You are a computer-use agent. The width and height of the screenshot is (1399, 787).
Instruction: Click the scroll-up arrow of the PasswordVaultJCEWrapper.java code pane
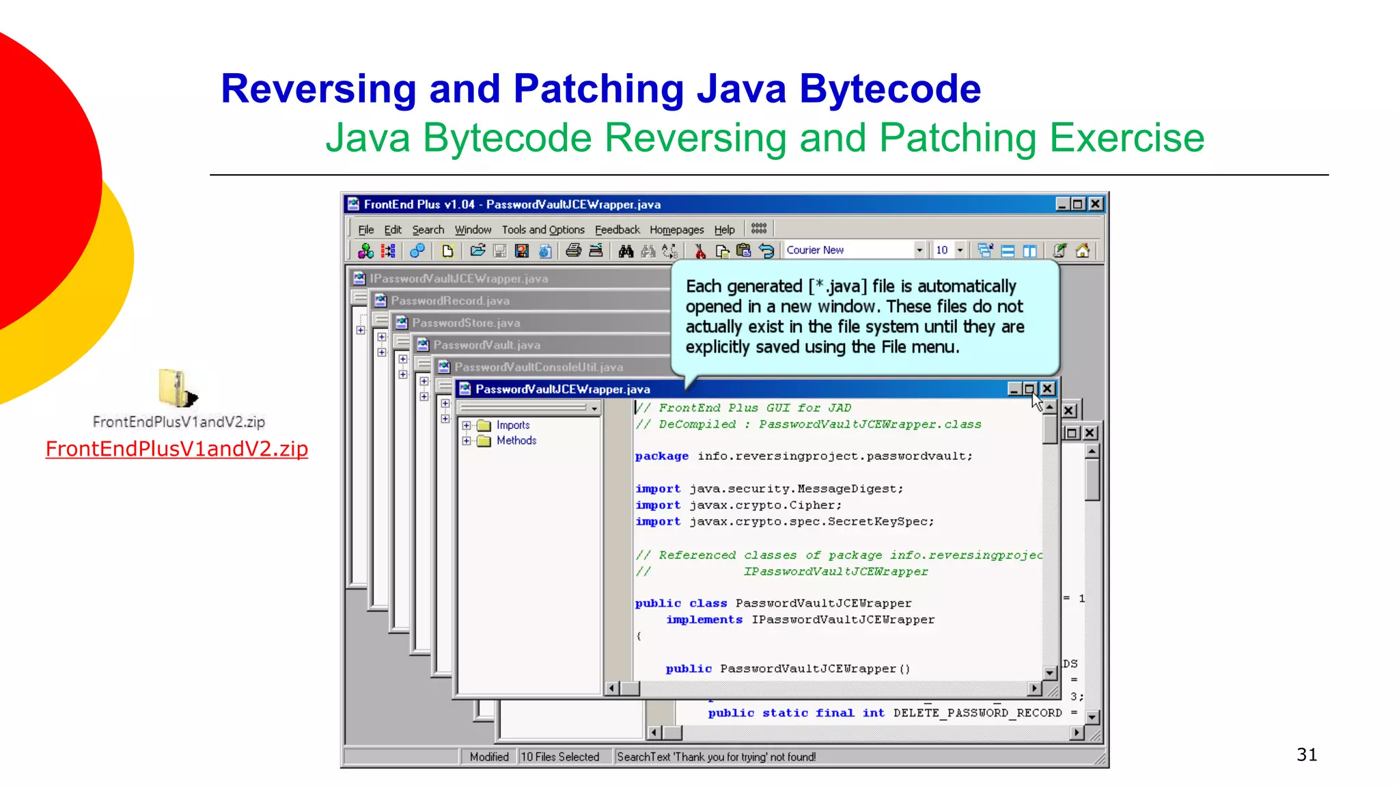[x=1050, y=407]
